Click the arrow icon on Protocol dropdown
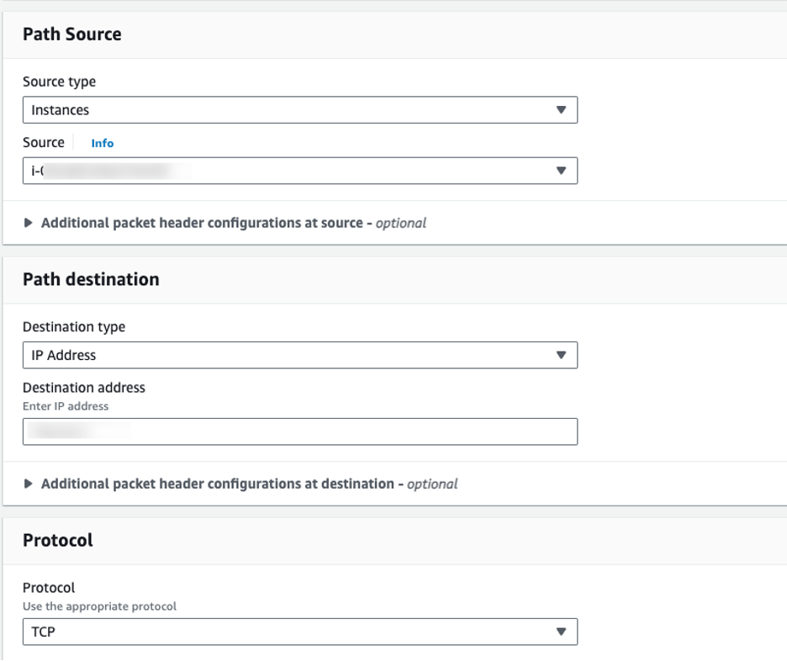Viewport: 787px width, 661px height. coord(561,632)
